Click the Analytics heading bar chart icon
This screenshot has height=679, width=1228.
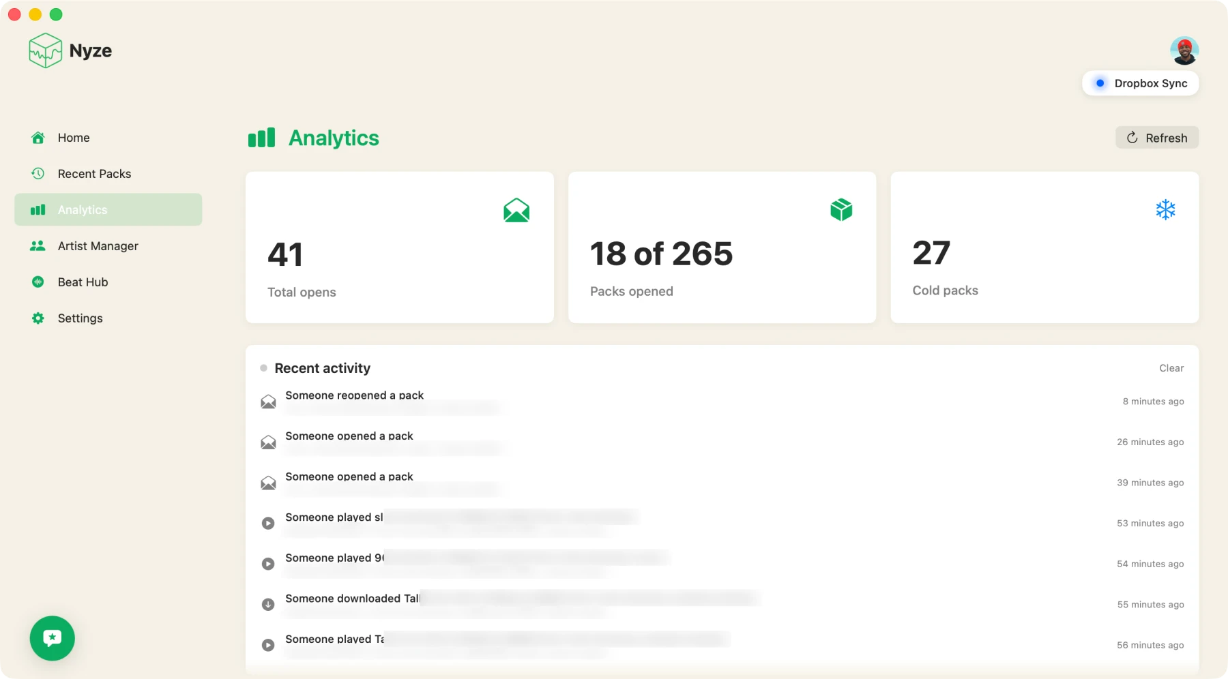click(x=261, y=138)
